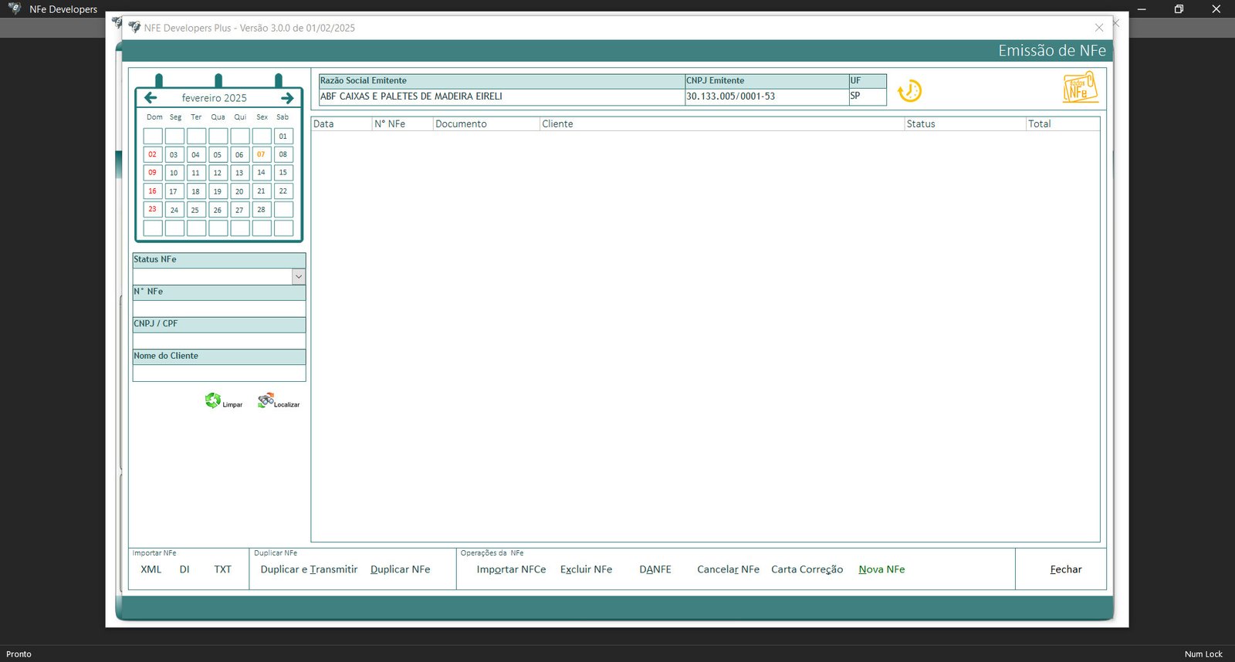Select day 07 in the calendar

(x=261, y=154)
